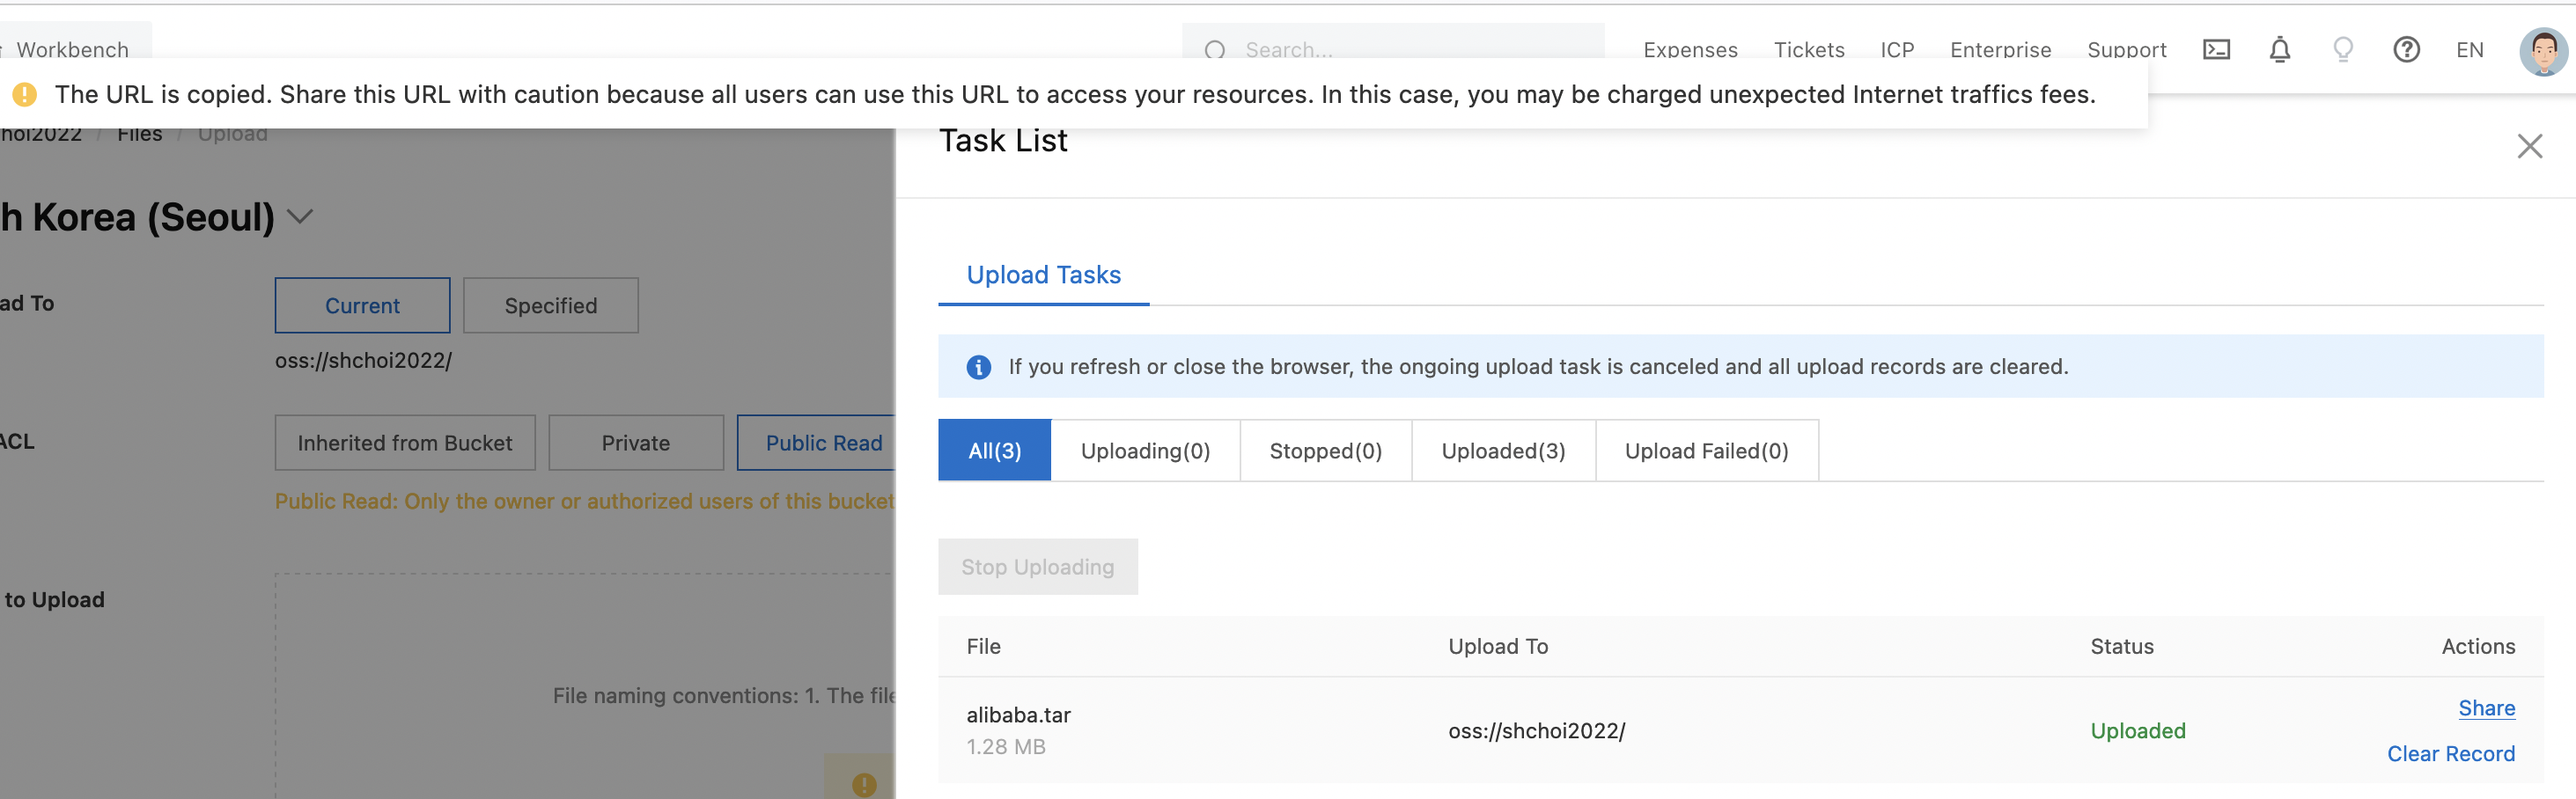
Task: Choose Current upload destination
Action: coord(362,305)
